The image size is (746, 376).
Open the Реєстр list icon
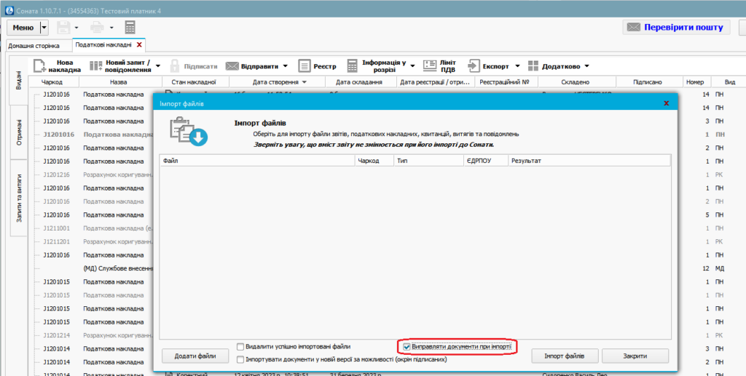305,66
